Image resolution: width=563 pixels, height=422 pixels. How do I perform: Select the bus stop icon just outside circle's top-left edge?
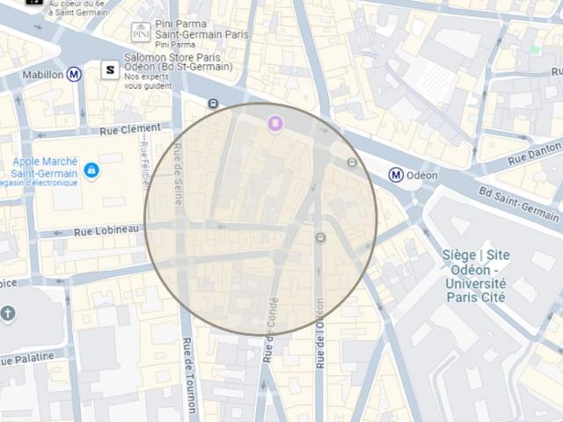click(x=213, y=104)
